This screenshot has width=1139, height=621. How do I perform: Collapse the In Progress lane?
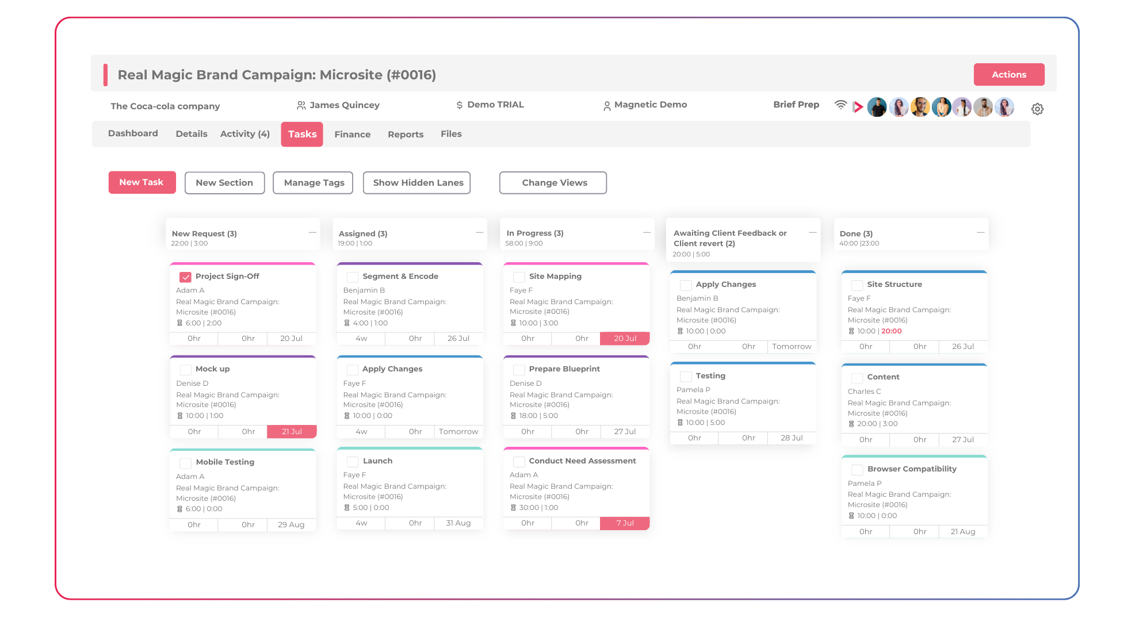pyautogui.click(x=647, y=232)
